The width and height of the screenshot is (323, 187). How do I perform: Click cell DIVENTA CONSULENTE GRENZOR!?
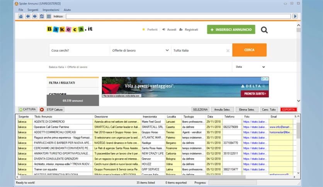pos(63,159)
